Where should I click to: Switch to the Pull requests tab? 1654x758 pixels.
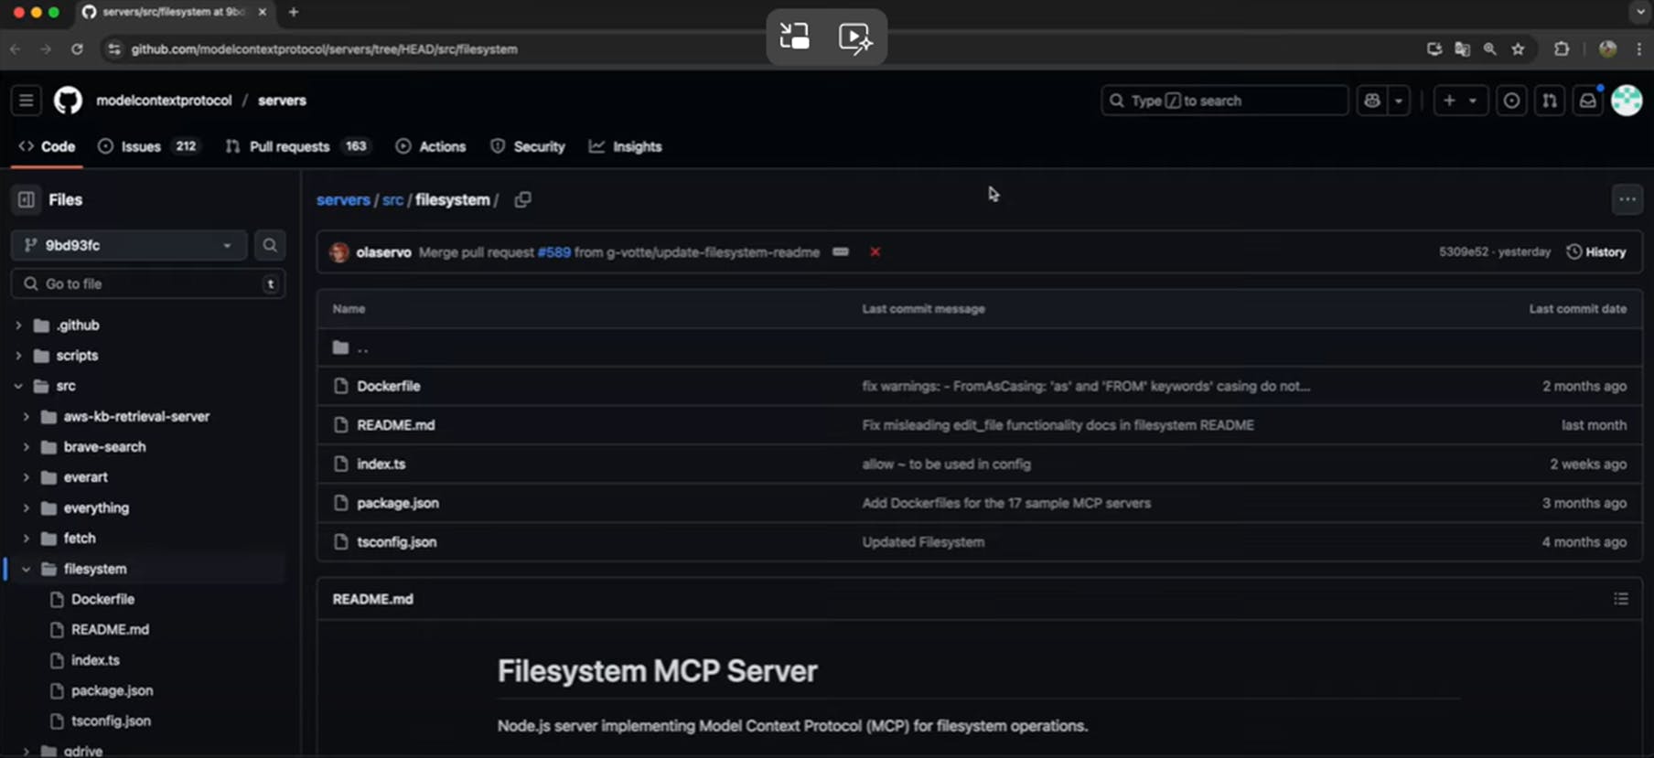(x=288, y=146)
